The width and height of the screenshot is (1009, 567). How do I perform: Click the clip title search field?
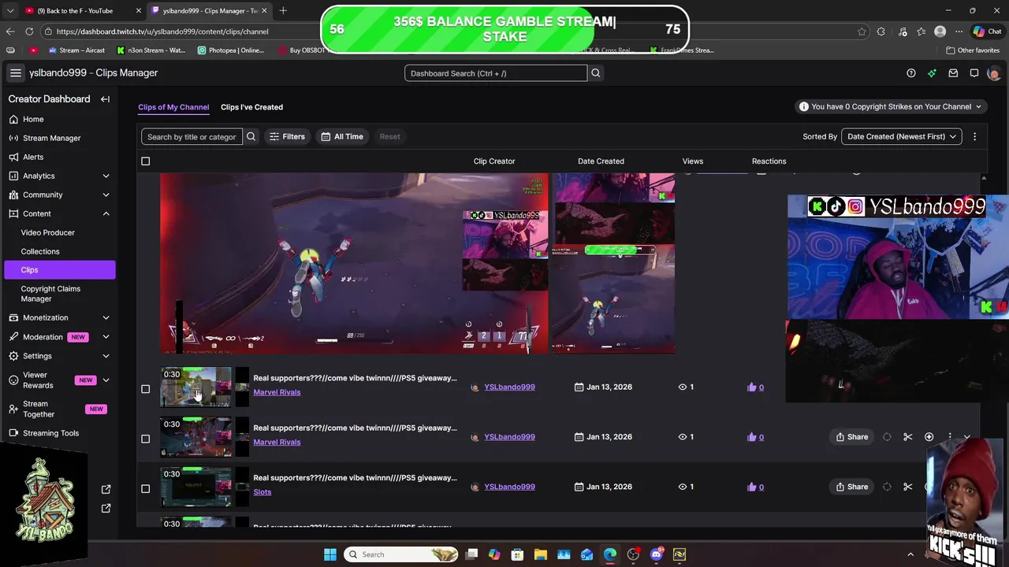click(192, 136)
